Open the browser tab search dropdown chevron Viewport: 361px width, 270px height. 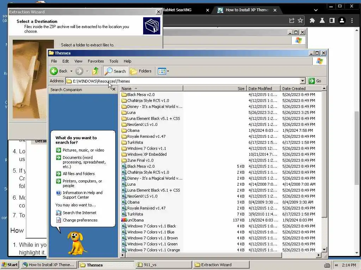click(316, 10)
